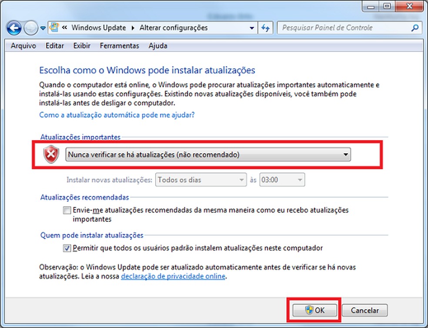Enable sending recommended updates like important ones
This screenshot has width=428, height=328.
click(x=66, y=210)
